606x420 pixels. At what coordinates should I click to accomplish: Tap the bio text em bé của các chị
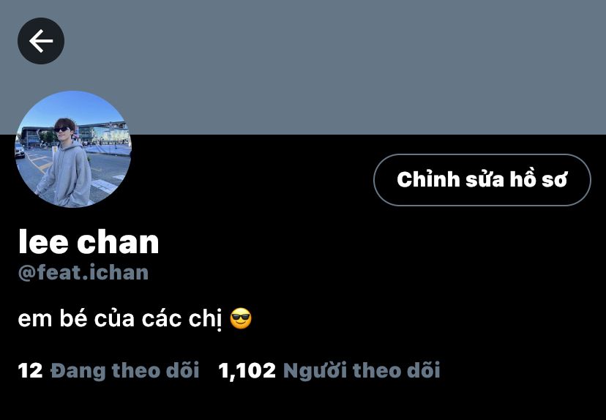pyautogui.click(x=120, y=319)
